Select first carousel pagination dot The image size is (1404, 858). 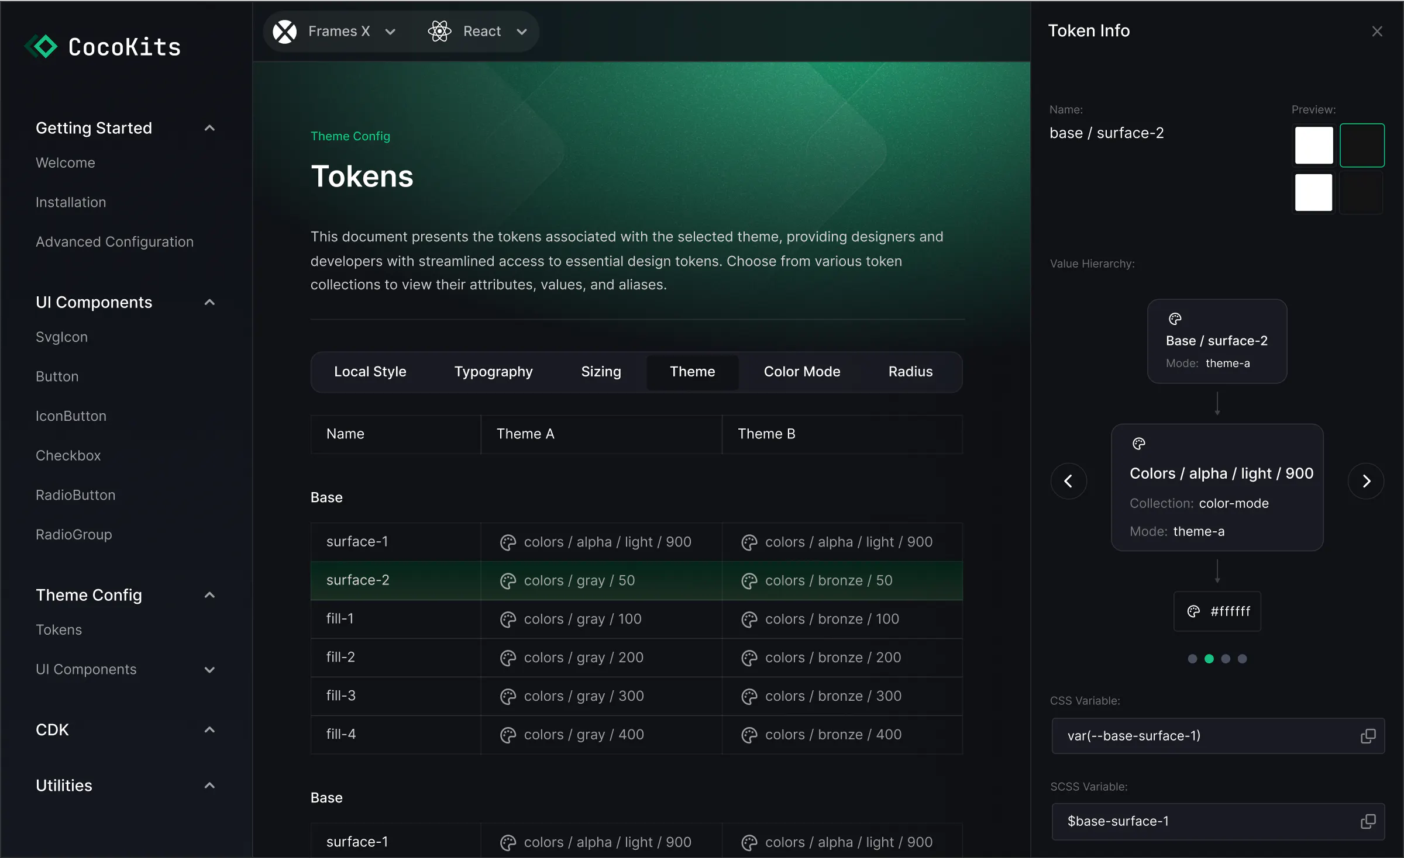tap(1192, 659)
